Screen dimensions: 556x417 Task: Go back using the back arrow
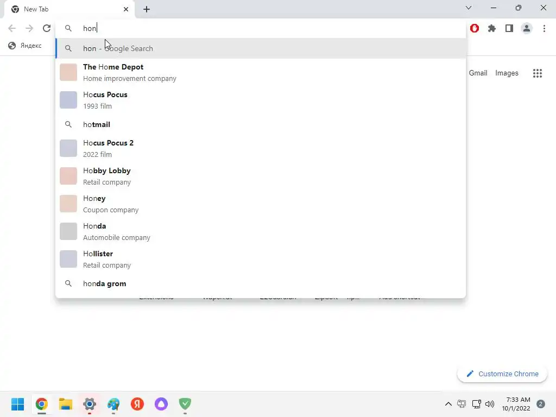[12, 28]
